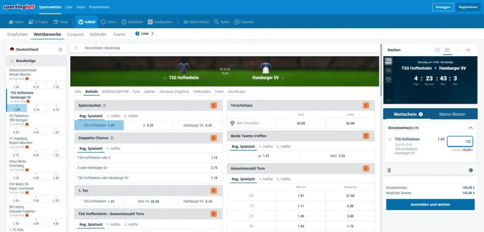This screenshot has height=232, width=484.
Task: Select Hamburger SV 6.25 odds
Action: point(198,125)
